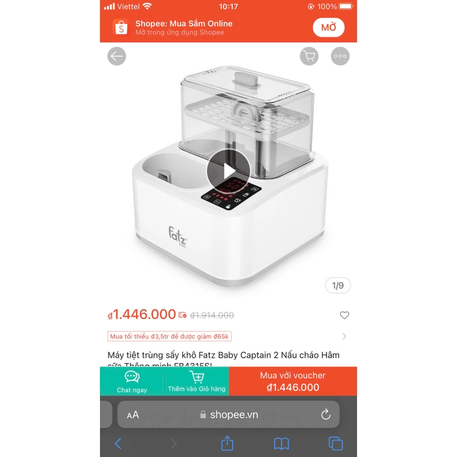Start Chat ngay with seller
The width and height of the screenshot is (457, 457).
pyautogui.click(x=132, y=382)
